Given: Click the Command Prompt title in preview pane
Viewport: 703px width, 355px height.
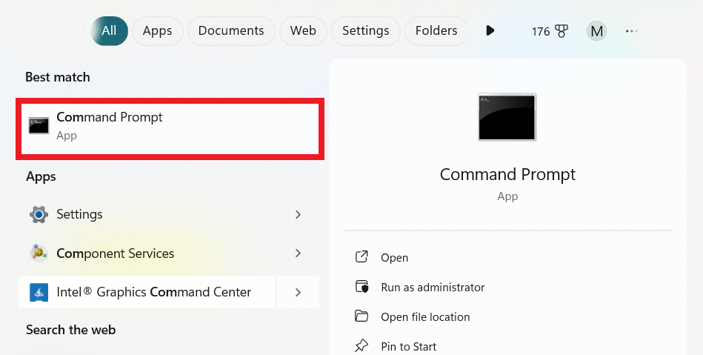Looking at the screenshot, I should click(x=507, y=174).
